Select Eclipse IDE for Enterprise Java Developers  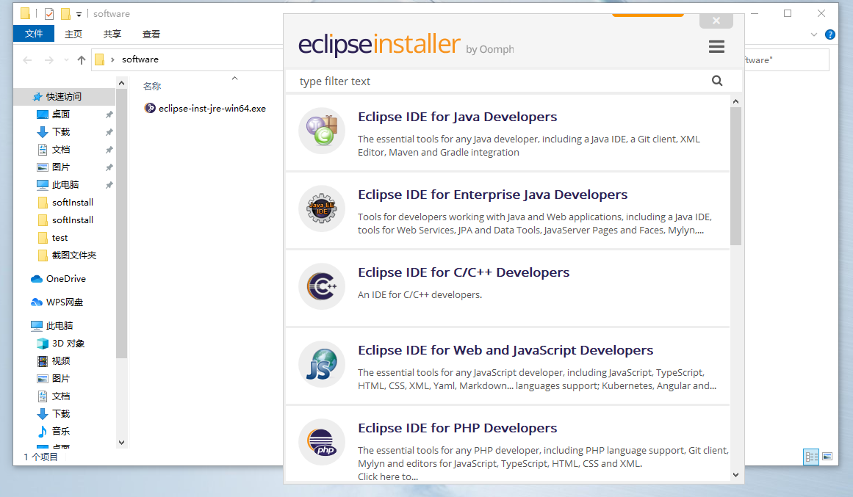(492, 195)
